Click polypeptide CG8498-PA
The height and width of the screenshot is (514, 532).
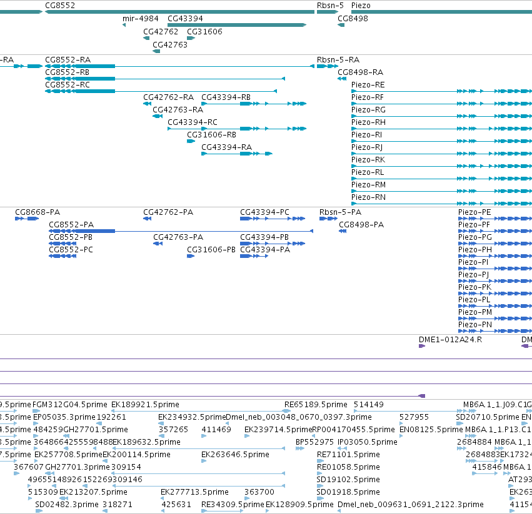[x=361, y=225]
